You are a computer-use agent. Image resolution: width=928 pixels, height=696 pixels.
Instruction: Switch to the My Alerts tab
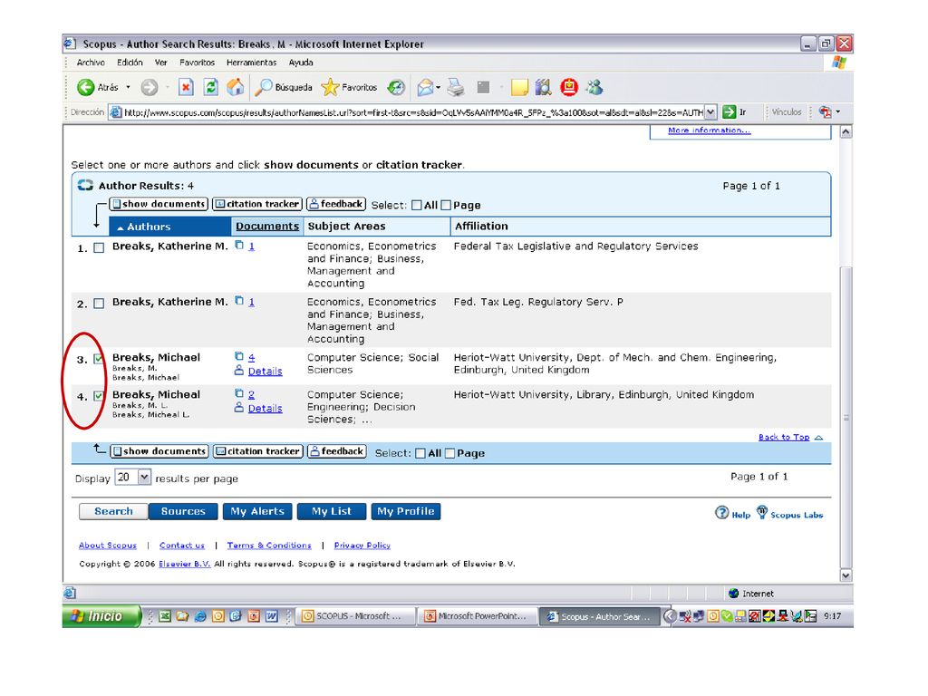click(x=257, y=511)
